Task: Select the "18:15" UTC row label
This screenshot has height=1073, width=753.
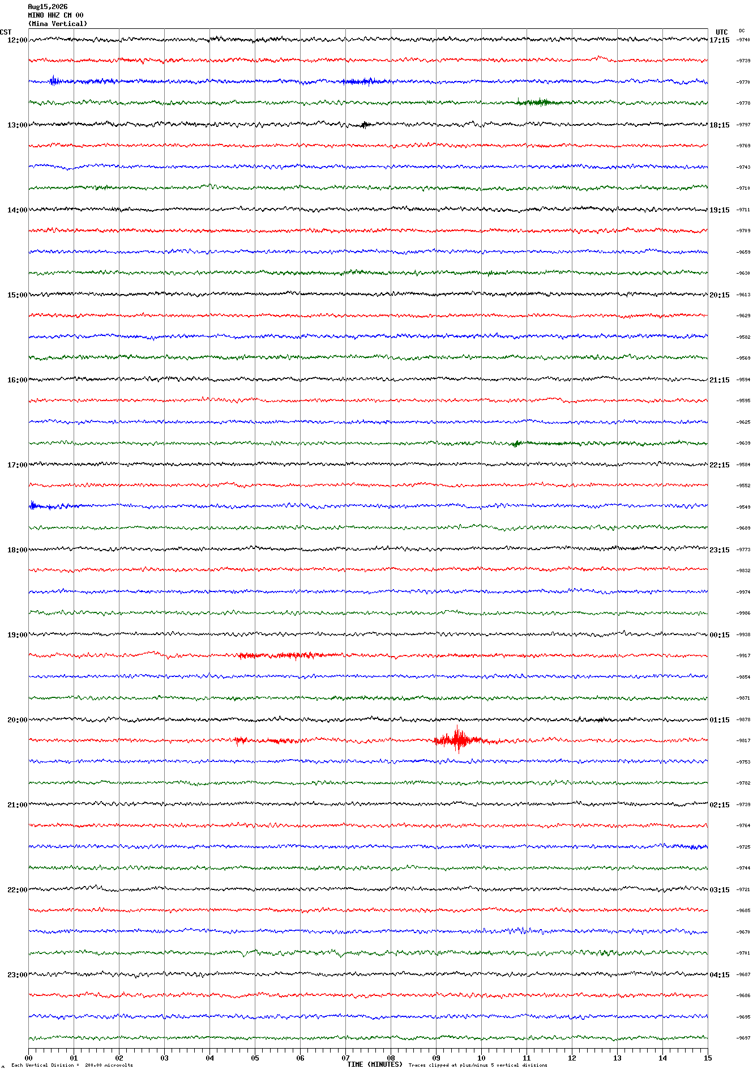Action: click(720, 125)
